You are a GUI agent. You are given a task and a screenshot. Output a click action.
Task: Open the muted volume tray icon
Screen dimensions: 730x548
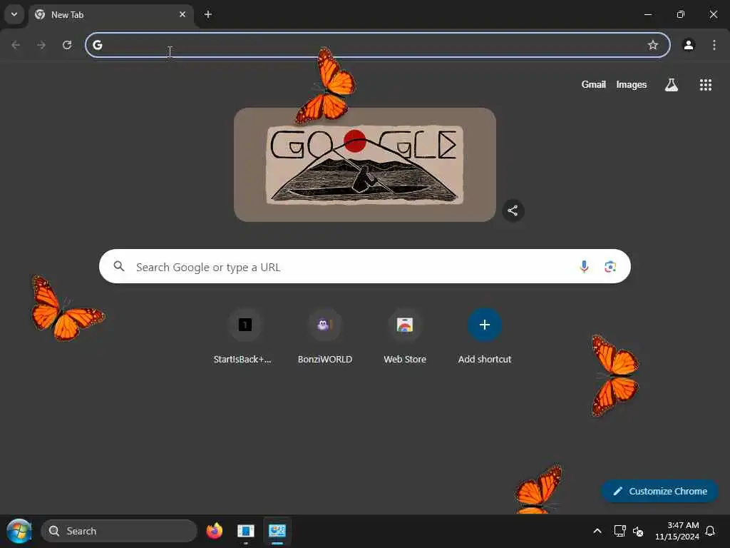pyautogui.click(x=638, y=531)
